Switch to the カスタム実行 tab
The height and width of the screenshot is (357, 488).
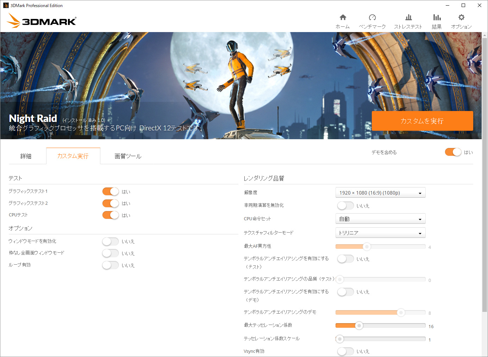pos(73,156)
